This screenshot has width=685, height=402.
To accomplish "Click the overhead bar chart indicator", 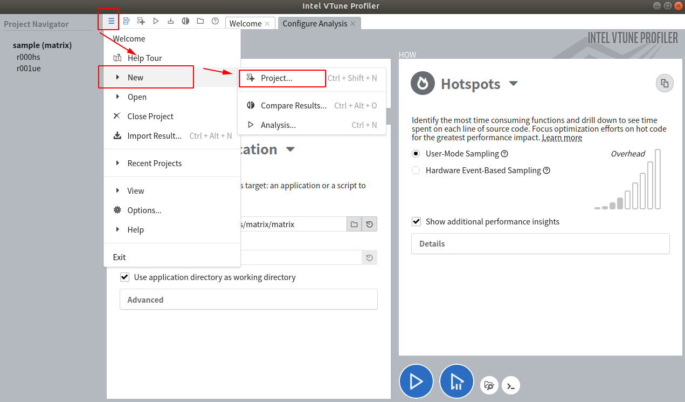I will 628,180.
